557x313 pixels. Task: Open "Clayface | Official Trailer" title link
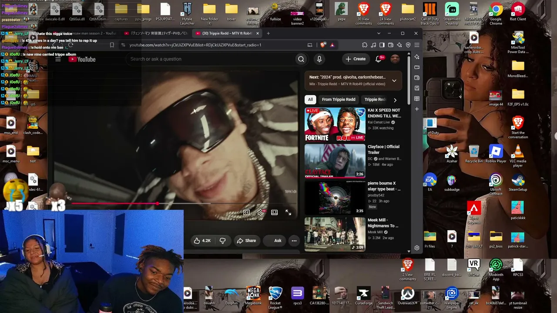383,150
